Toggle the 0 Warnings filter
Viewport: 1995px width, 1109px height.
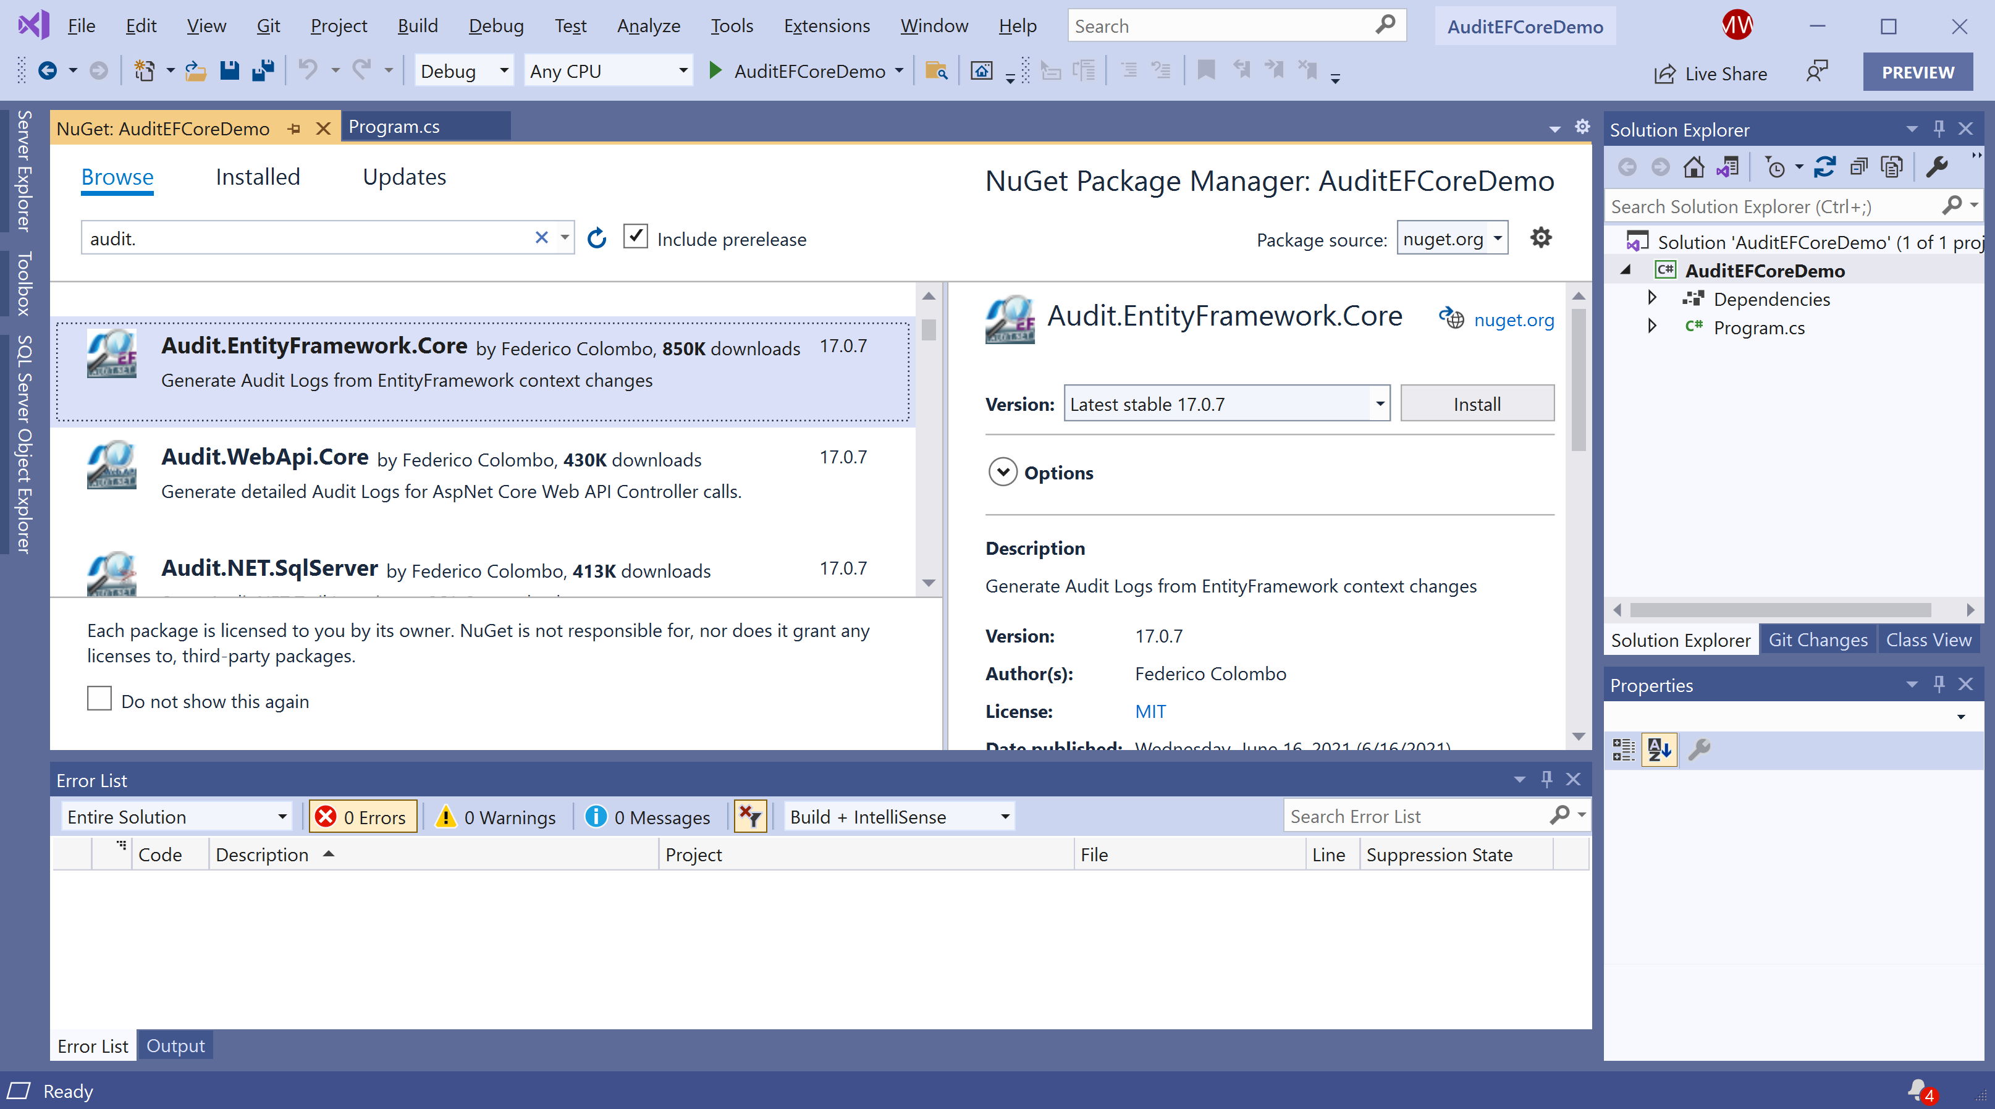tap(496, 817)
